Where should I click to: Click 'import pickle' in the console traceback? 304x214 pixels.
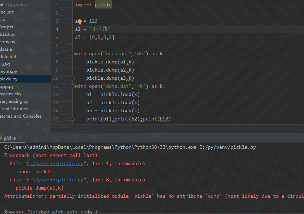tap(34, 172)
